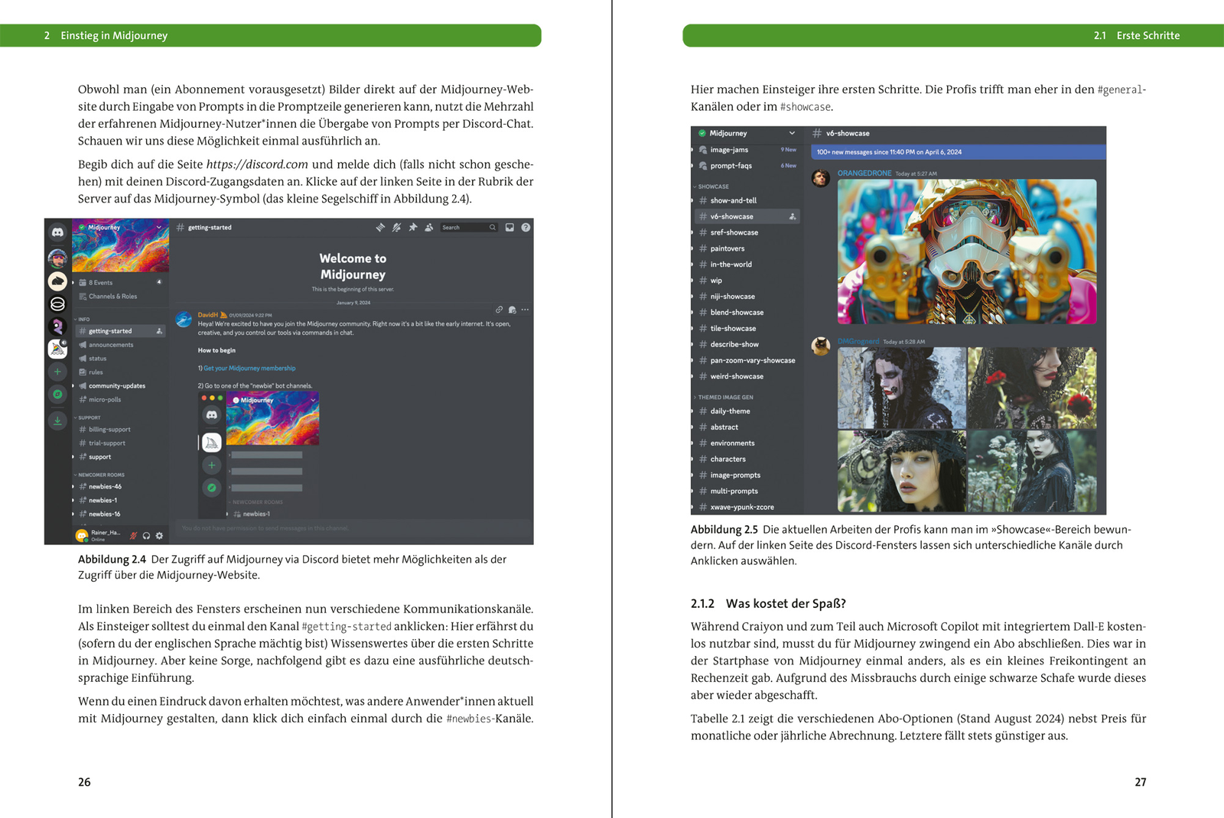Click the ORANGEDRONE username
Screen dimensions: 1224x818
pos(864,174)
